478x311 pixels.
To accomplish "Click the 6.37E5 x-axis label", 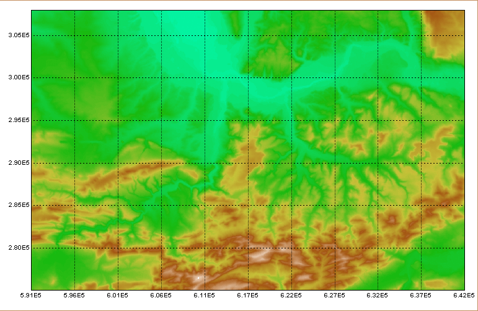I will (420, 295).
